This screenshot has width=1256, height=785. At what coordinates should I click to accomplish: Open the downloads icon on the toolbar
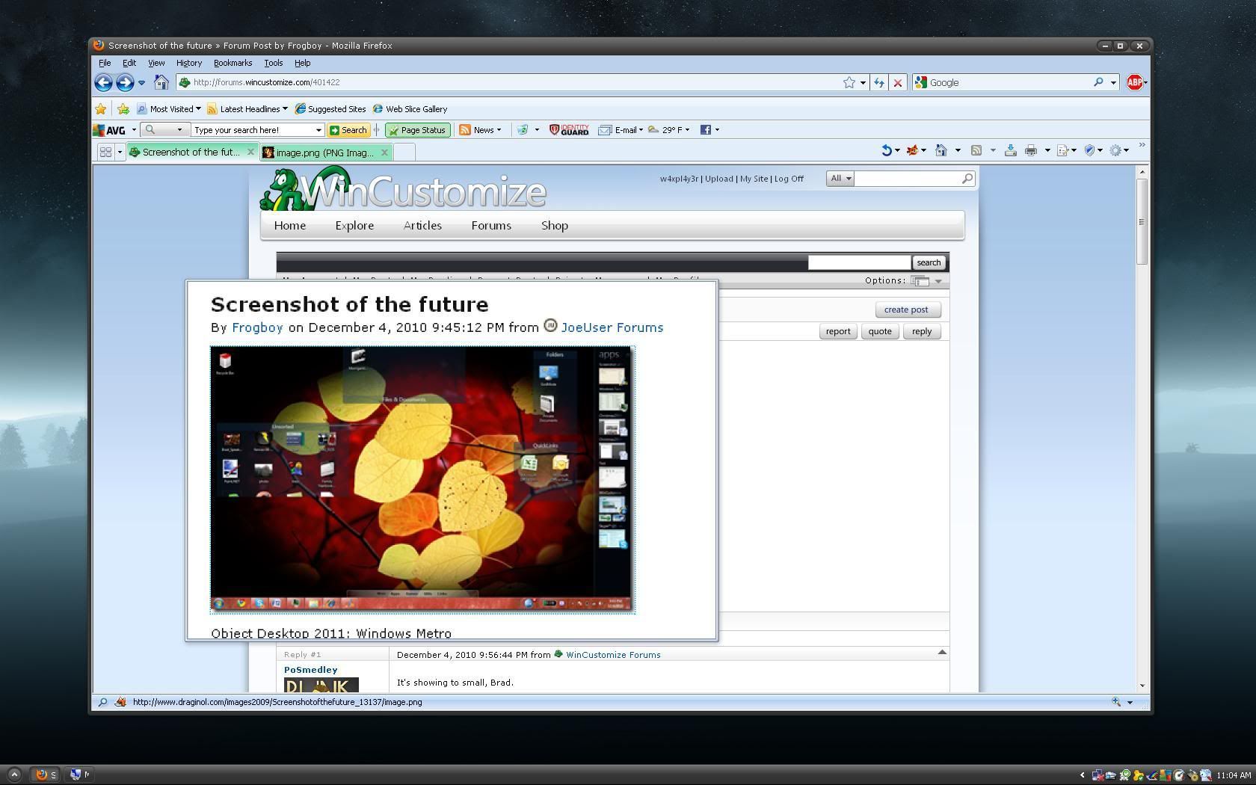click(1011, 151)
